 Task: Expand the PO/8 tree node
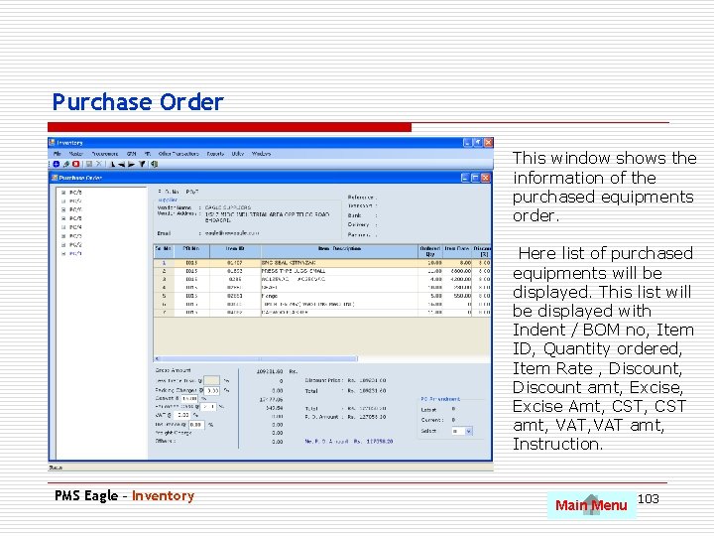pos(63,193)
